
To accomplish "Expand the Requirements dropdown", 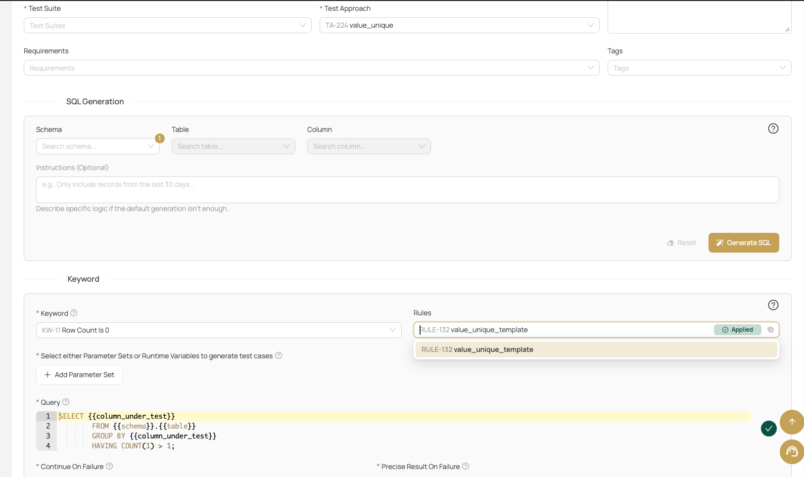I will (311, 68).
